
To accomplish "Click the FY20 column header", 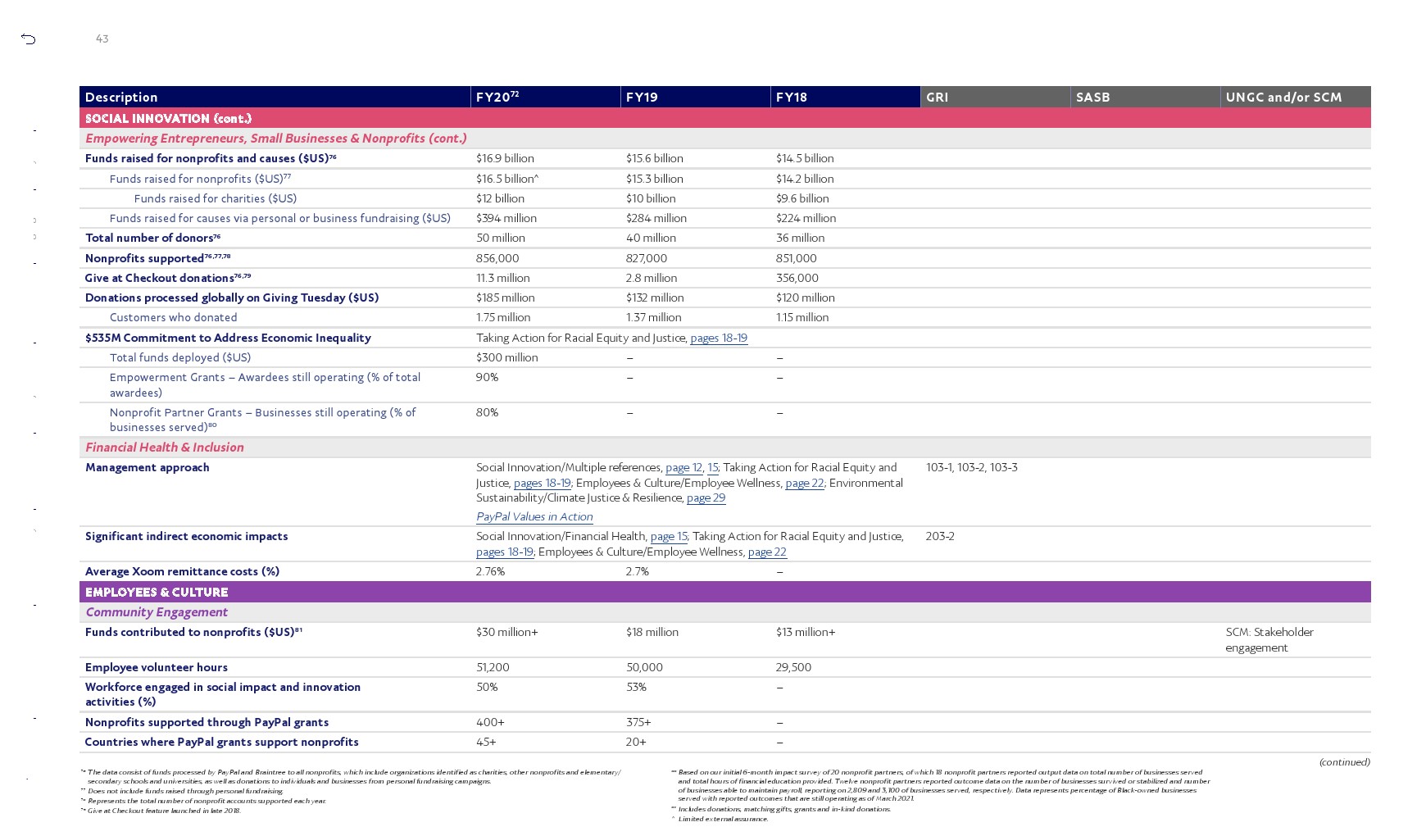I will click(x=497, y=97).
